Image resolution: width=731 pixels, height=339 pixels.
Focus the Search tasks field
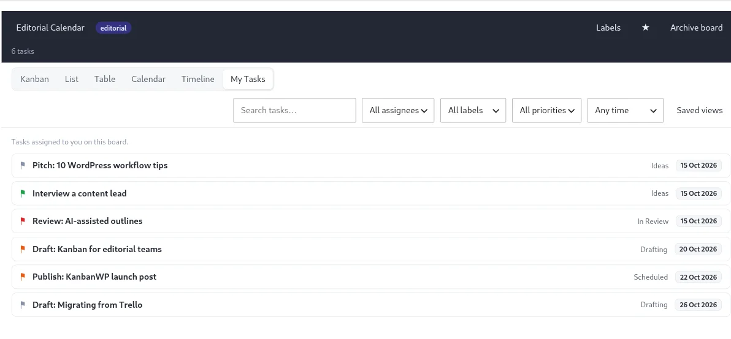pos(294,110)
